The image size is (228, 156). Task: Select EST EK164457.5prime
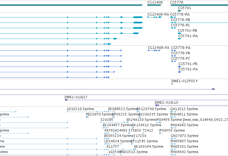point(105,128)
